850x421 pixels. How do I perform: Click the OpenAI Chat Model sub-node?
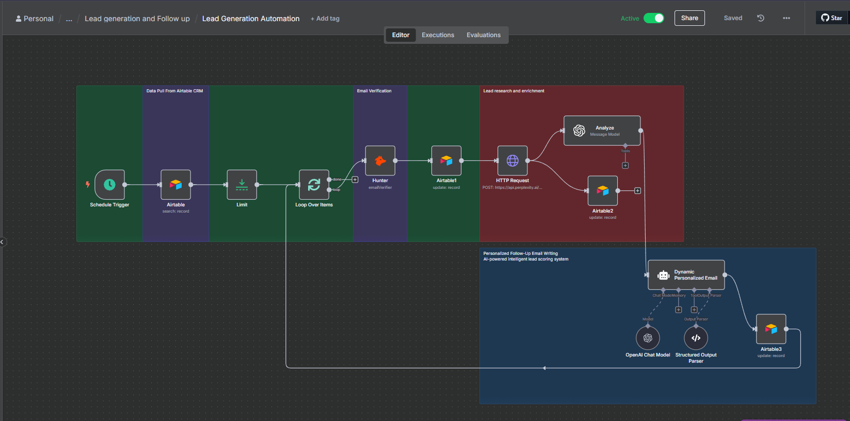click(x=648, y=338)
